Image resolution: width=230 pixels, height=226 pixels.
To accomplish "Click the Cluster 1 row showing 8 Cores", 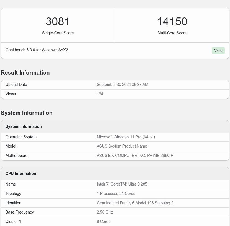I will 115,222.
